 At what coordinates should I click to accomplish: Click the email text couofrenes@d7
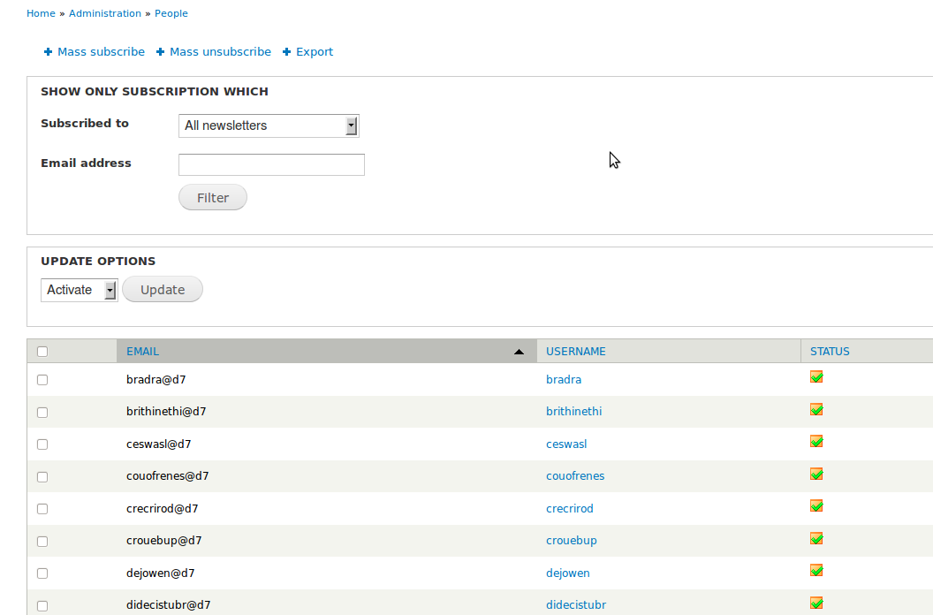point(167,476)
